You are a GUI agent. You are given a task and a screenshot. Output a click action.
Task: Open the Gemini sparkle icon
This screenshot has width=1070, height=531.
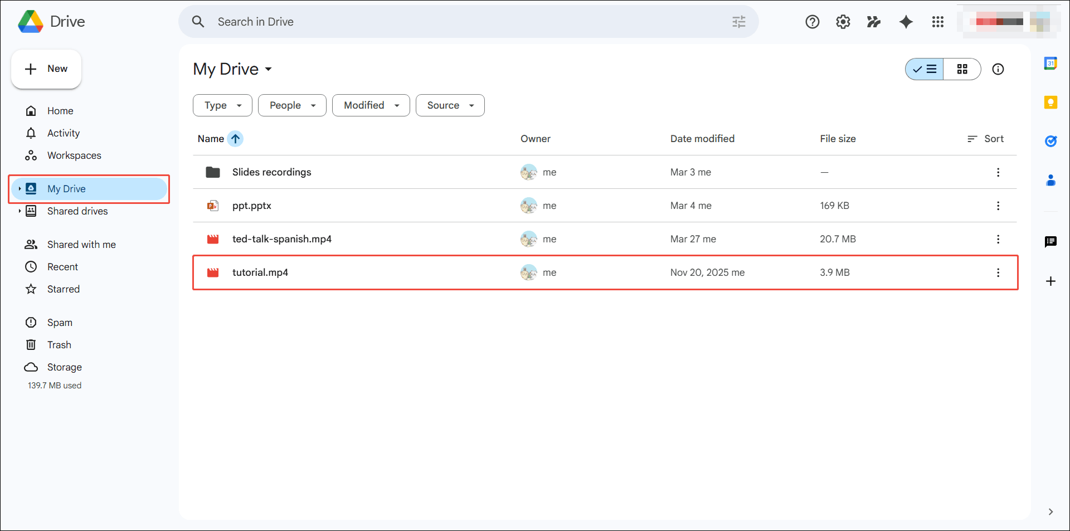pyautogui.click(x=906, y=22)
